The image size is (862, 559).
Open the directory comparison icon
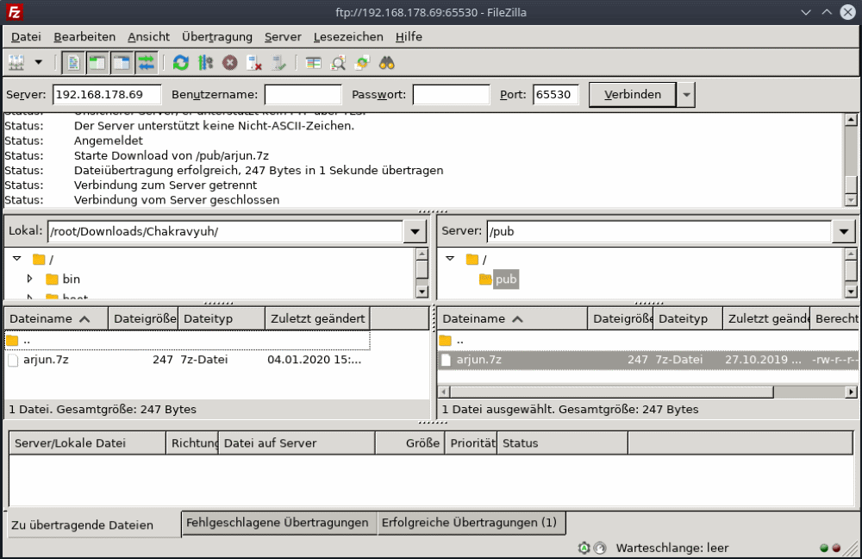pyautogui.click(x=339, y=62)
